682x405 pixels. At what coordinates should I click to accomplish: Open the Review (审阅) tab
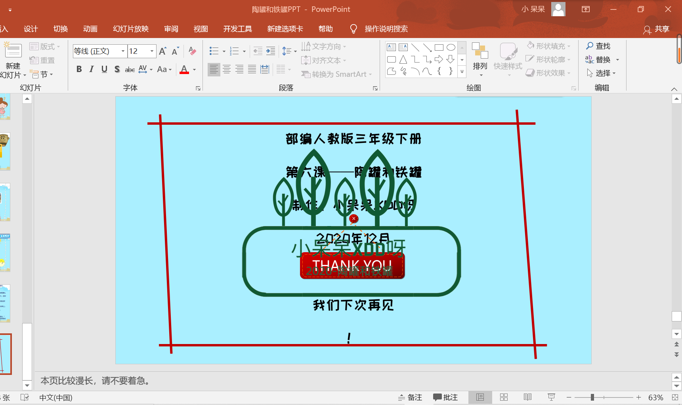[171, 29]
